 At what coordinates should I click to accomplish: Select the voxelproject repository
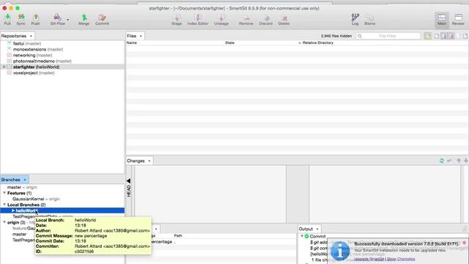pyautogui.click(x=34, y=73)
